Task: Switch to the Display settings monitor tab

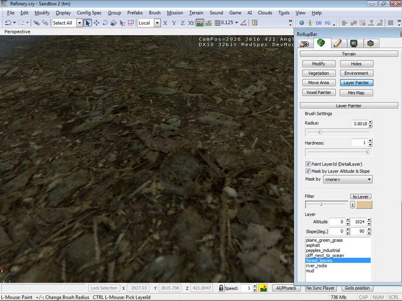Action: (354, 43)
